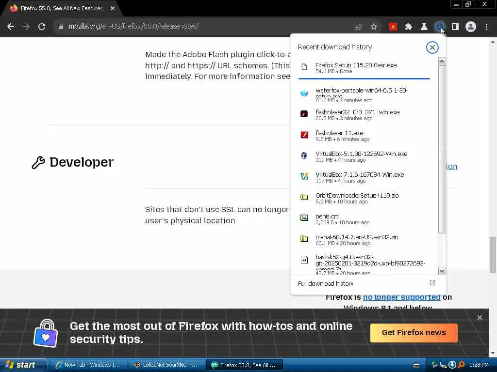Image resolution: width=497 pixels, height=372 pixels.
Task: Reload the Firefox release notes page
Action: pos(42,27)
